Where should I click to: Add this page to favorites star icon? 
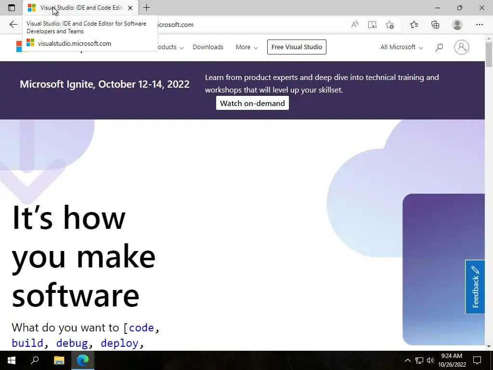tap(390, 25)
